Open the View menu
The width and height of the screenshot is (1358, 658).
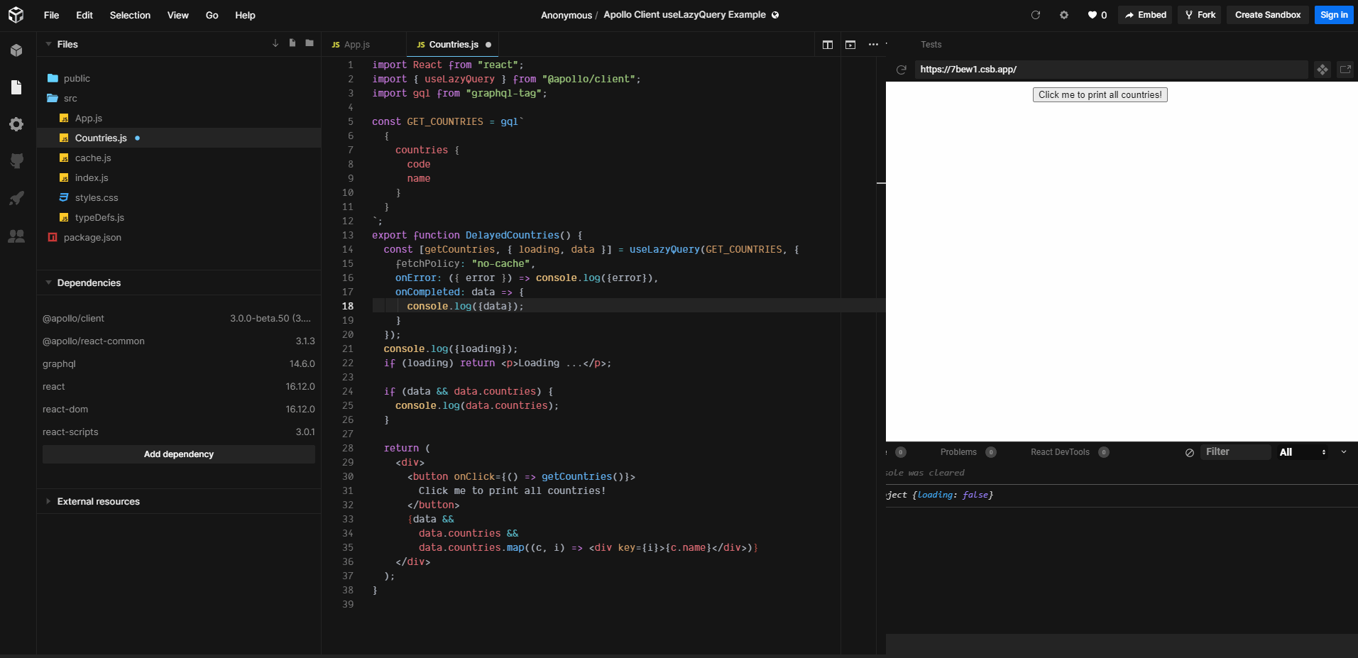177,15
